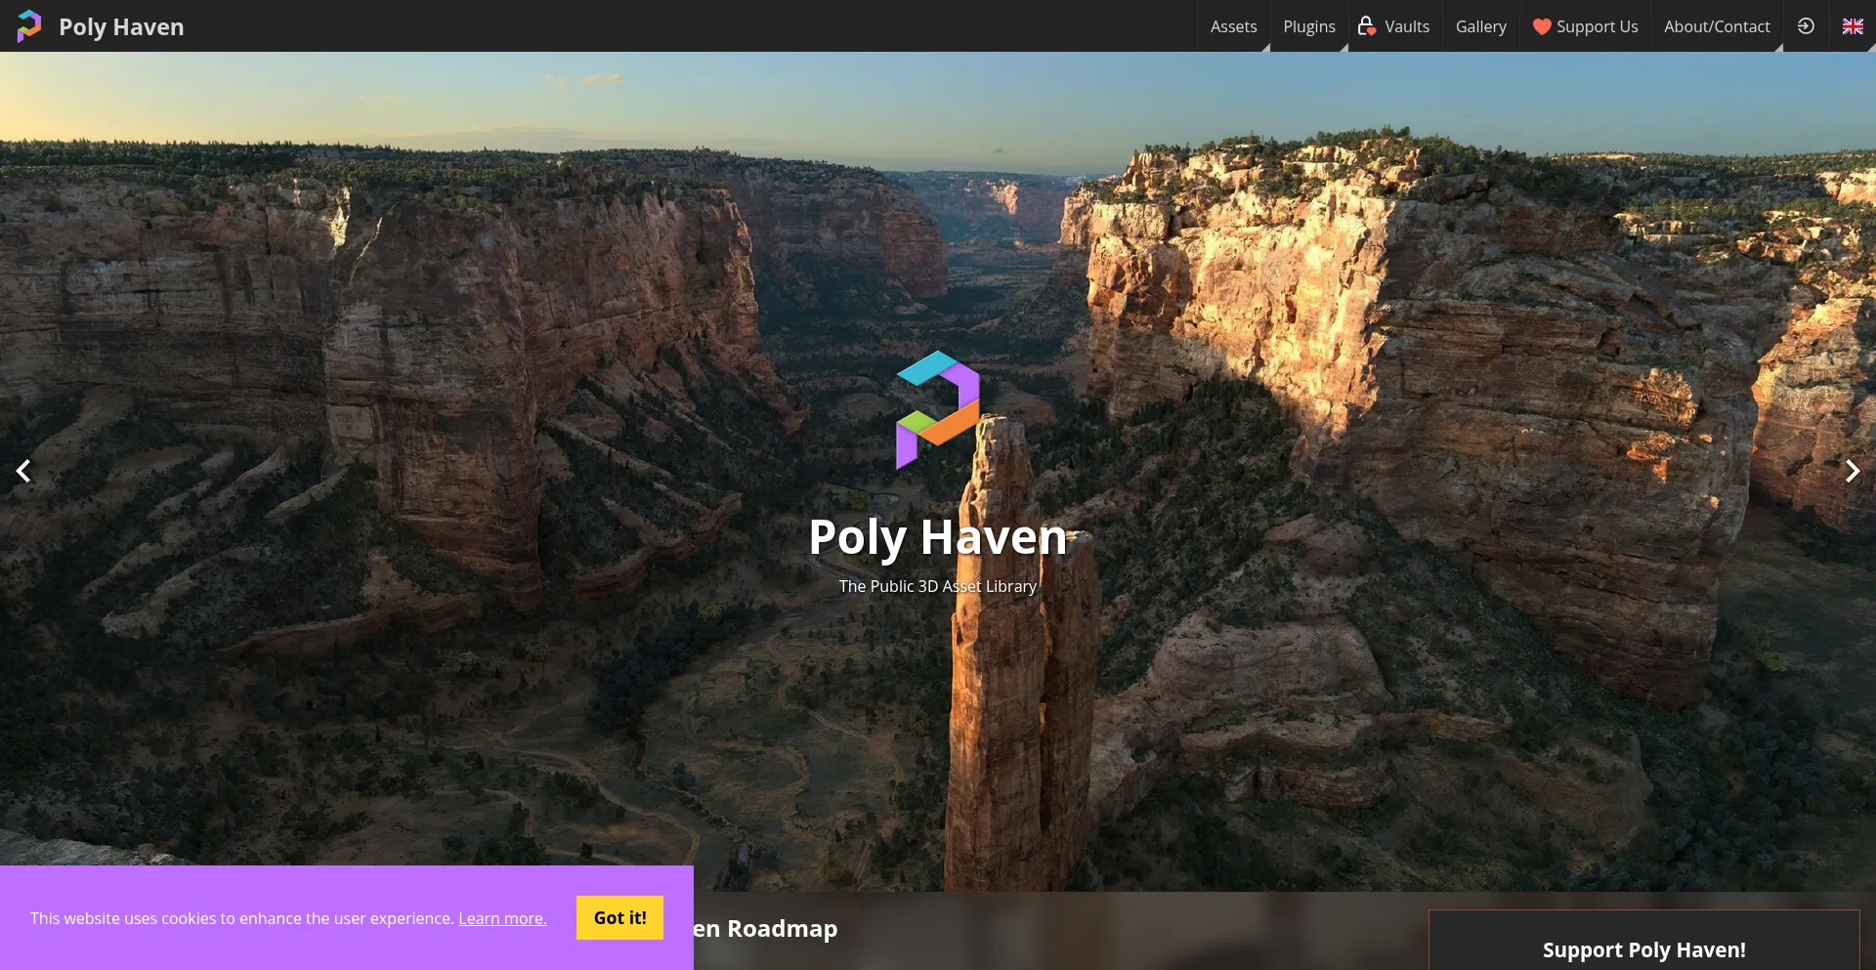This screenshot has width=1876, height=970.
Task: Expand the Assets dropdown menu
Action: click(1233, 26)
